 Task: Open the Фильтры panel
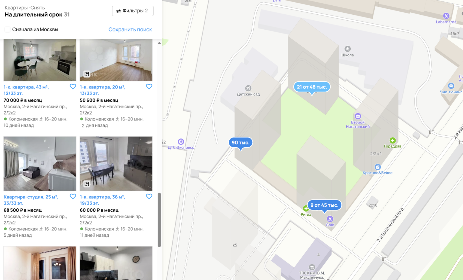click(x=133, y=11)
